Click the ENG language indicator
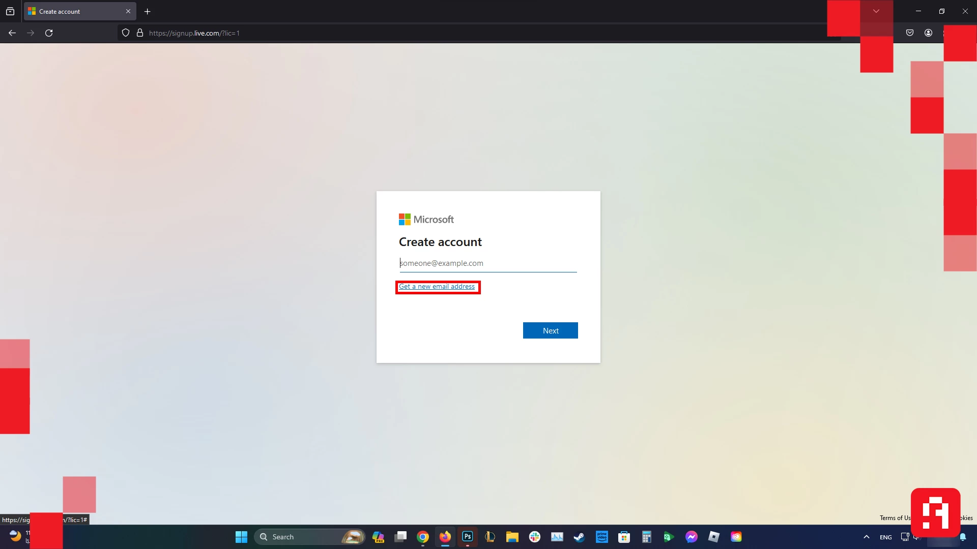Screen dimensions: 977x549 886,537
